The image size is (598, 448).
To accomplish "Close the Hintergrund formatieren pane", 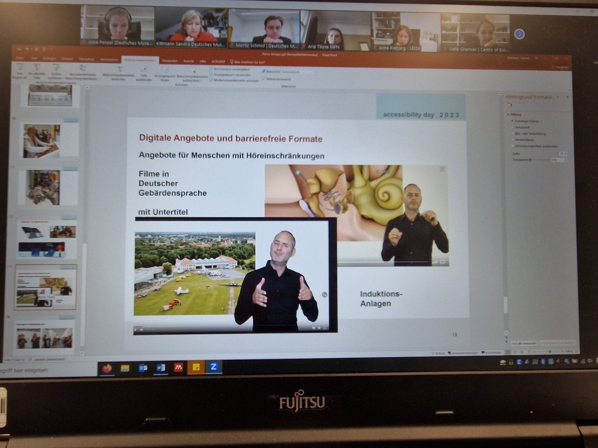I will click(x=568, y=97).
